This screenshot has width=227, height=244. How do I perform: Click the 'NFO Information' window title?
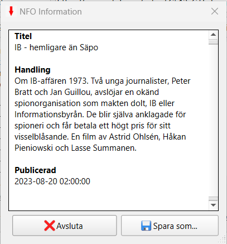click(51, 12)
